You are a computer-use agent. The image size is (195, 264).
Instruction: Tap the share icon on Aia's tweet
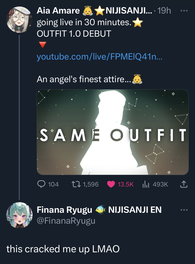184,184
